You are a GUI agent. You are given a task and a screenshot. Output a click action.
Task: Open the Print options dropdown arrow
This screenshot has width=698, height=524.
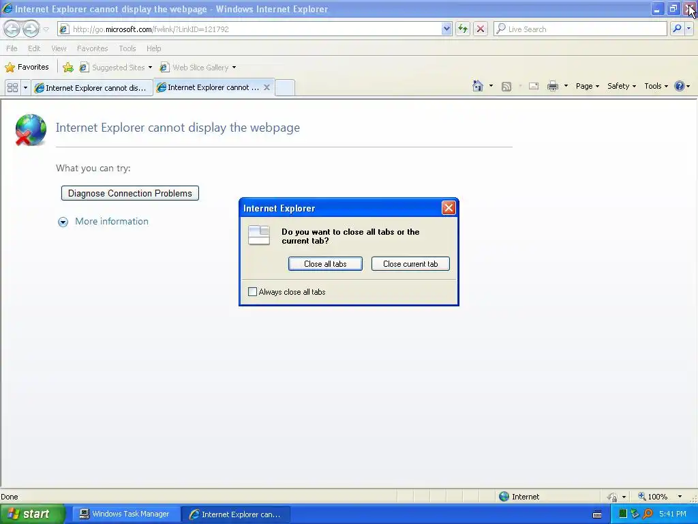[566, 86]
